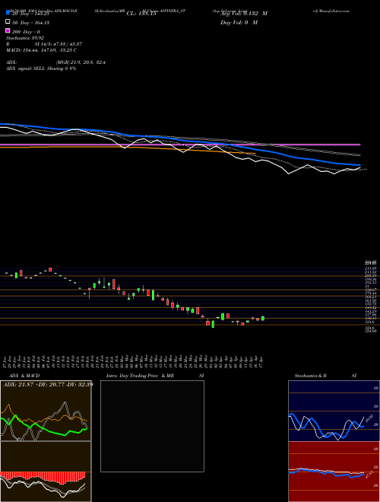Click the "Day Vol: 0 M" text
The height and width of the screenshot is (502, 380).
239,23
